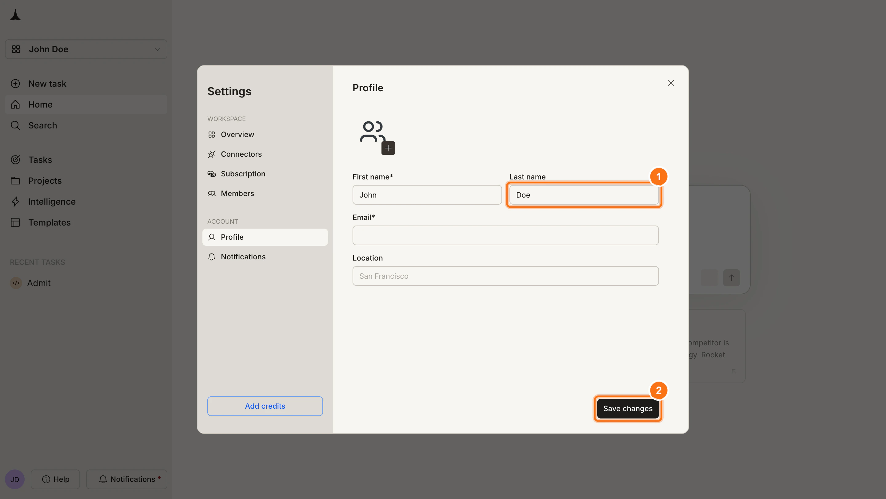886x499 pixels.
Task: Select the Tasks icon in sidebar
Action: point(15,160)
